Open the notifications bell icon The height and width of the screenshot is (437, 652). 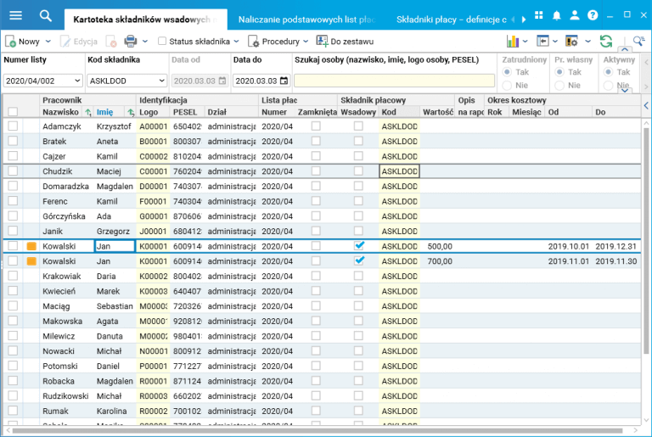[x=557, y=16]
